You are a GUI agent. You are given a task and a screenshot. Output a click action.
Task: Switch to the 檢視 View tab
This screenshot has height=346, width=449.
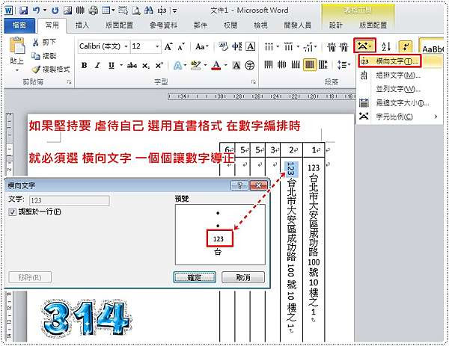point(260,25)
